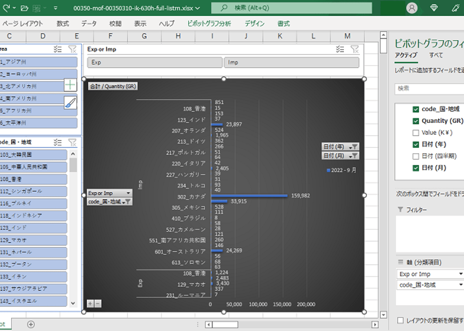Toggle multi-select in the Area slicer
The height and width of the screenshot is (331, 464).
tap(58, 49)
